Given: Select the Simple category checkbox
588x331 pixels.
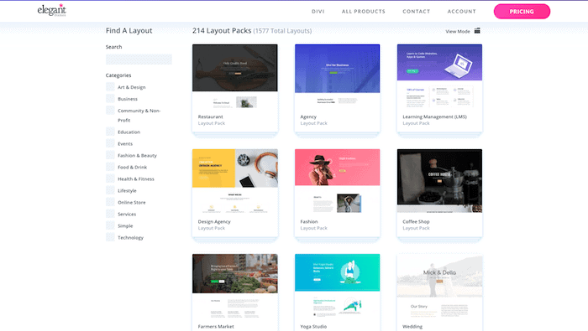Looking at the screenshot, I should coord(110,225).
